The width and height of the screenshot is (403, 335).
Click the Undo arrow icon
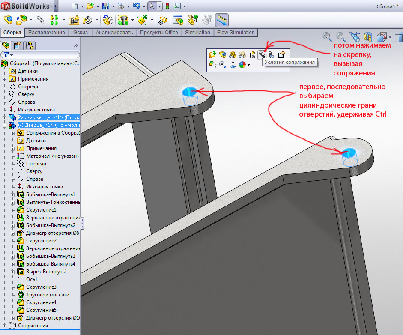(136, 6)
